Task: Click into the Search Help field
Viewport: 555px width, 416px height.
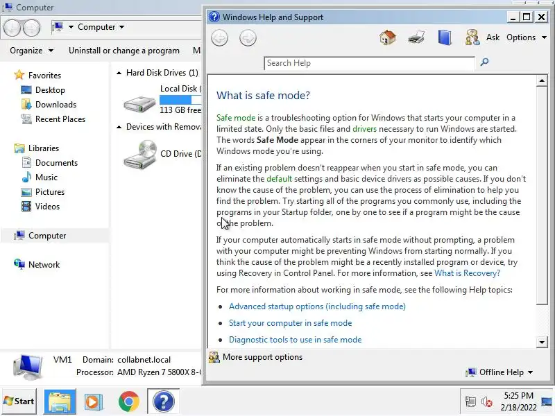Action: click(369, 63)
